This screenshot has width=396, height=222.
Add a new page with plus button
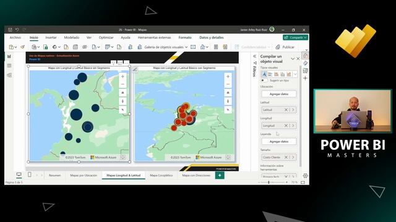tap(220, 175)
